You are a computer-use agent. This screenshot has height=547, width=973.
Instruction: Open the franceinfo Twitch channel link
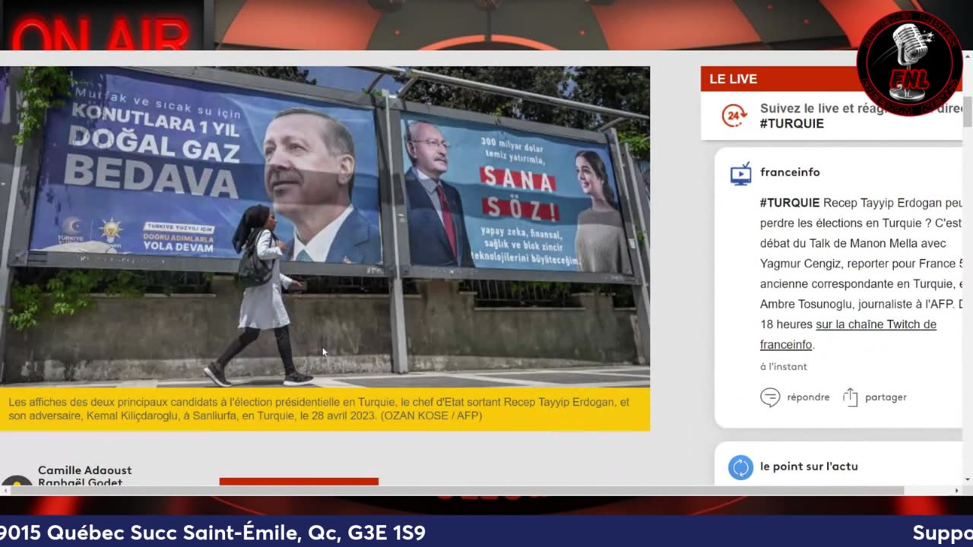pyautogui.click(x=848, y=334)
